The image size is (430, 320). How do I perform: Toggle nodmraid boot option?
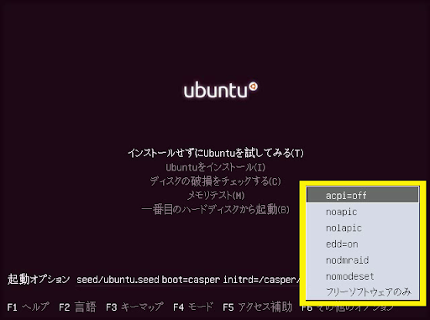(x=363, y=260)
